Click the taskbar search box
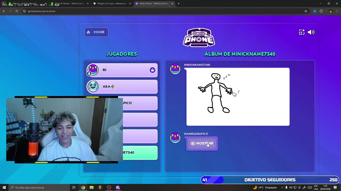341x191 pixels. 39,188
